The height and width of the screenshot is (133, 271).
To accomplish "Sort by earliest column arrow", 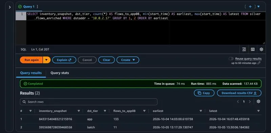I will tap(201, 111).
